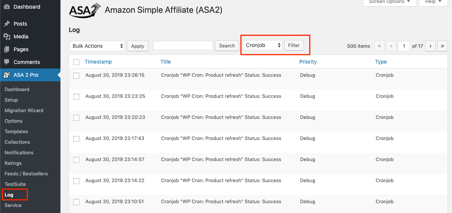Screen dimensions: 452x213
Task: Open the Templates submenu item
Action: pyautogui.click(x=16, y=131)
